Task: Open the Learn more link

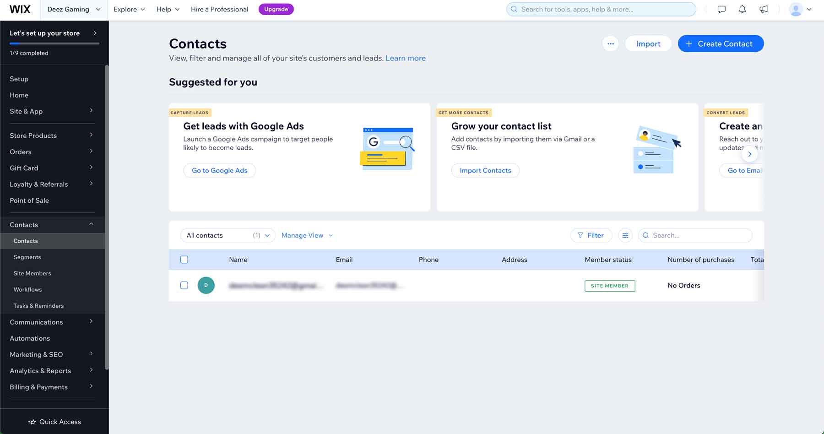Action: (x=405, y=58)
